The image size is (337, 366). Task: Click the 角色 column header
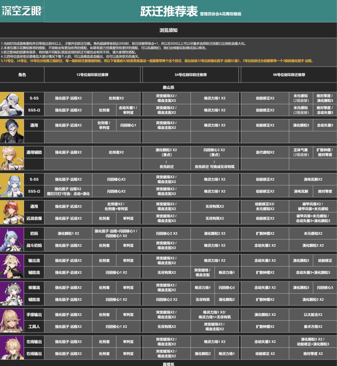[22, 75]
